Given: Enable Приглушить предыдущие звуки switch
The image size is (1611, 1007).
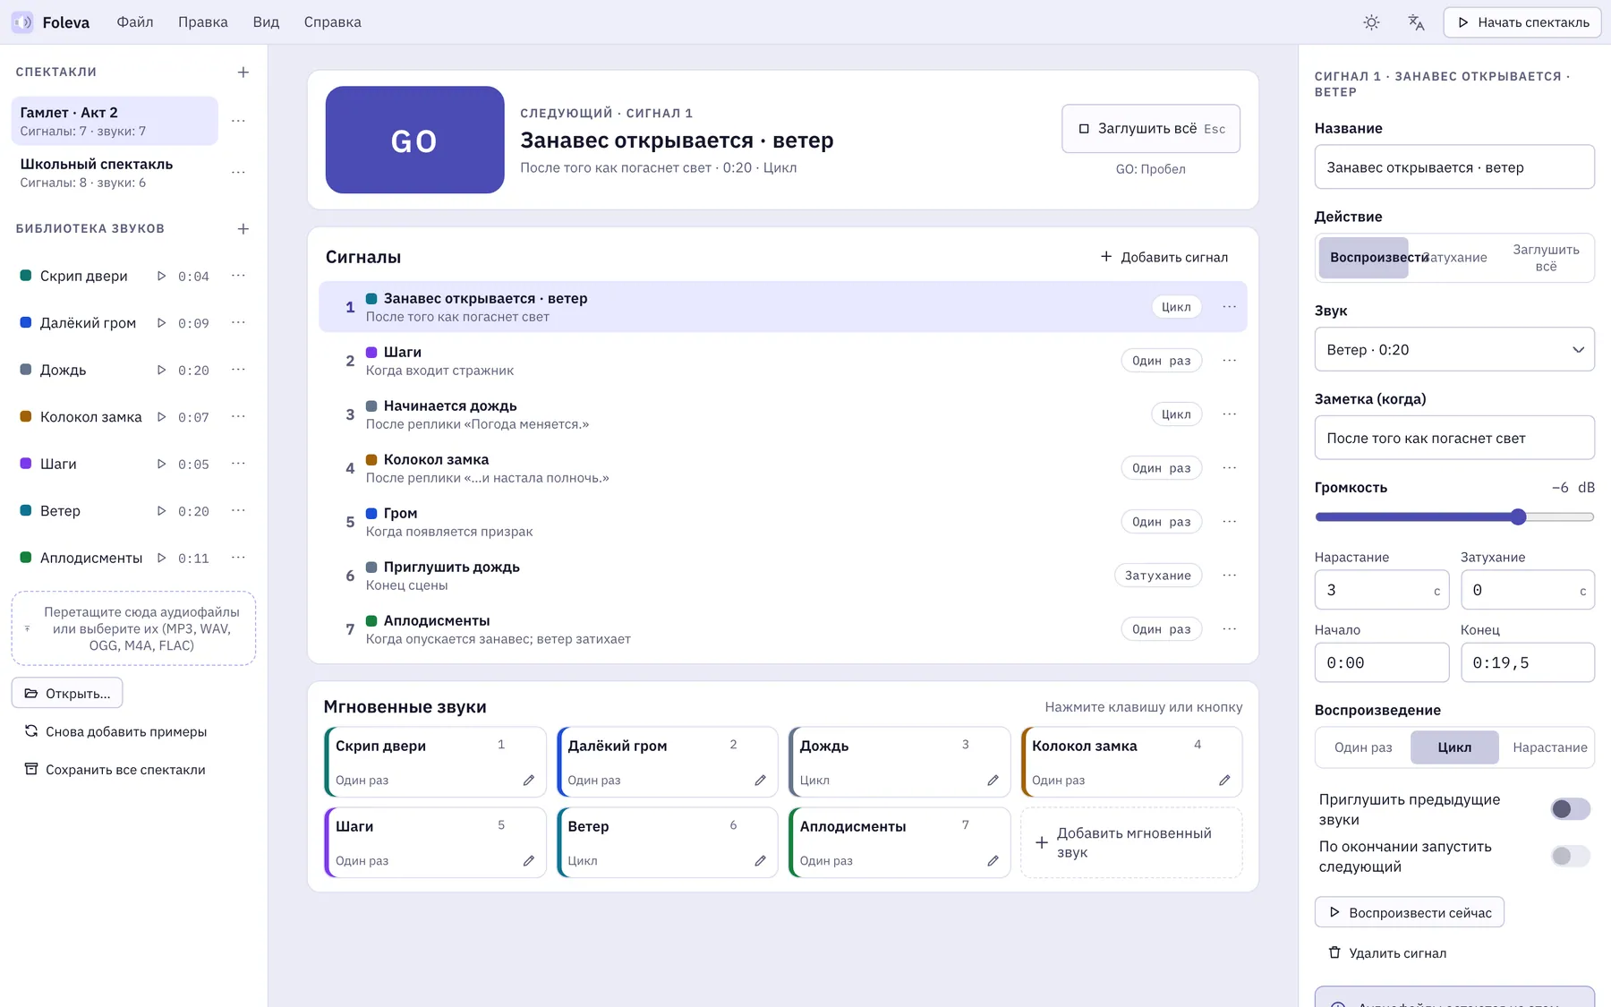Looking at the screenshot, I should click(x=1571, y=809).
